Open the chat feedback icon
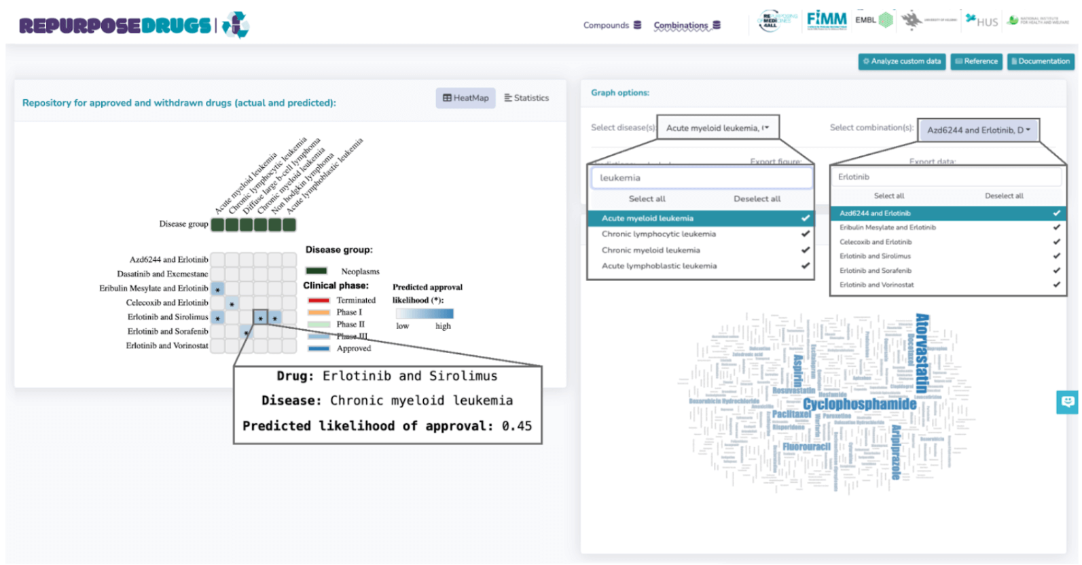This screenshot has width=1082, height=565. (1067, 402)
